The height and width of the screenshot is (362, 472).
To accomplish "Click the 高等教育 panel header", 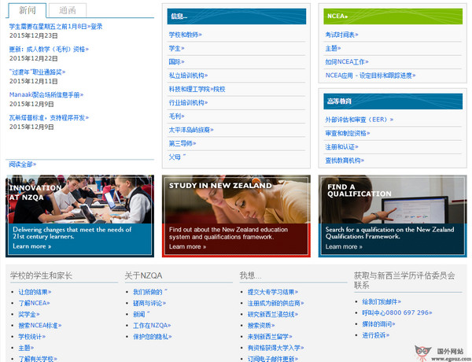I will click(393, 102).
